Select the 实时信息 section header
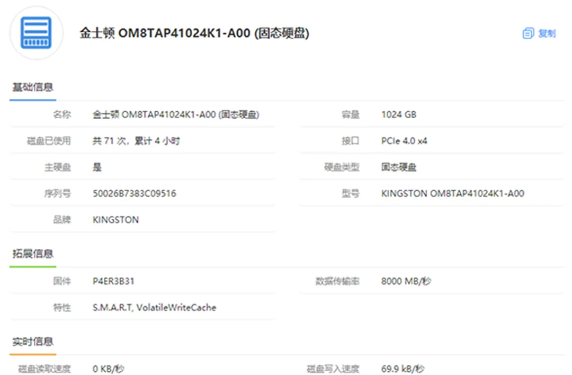This screenshot has height=375, width=572. (x=33, y=342)
